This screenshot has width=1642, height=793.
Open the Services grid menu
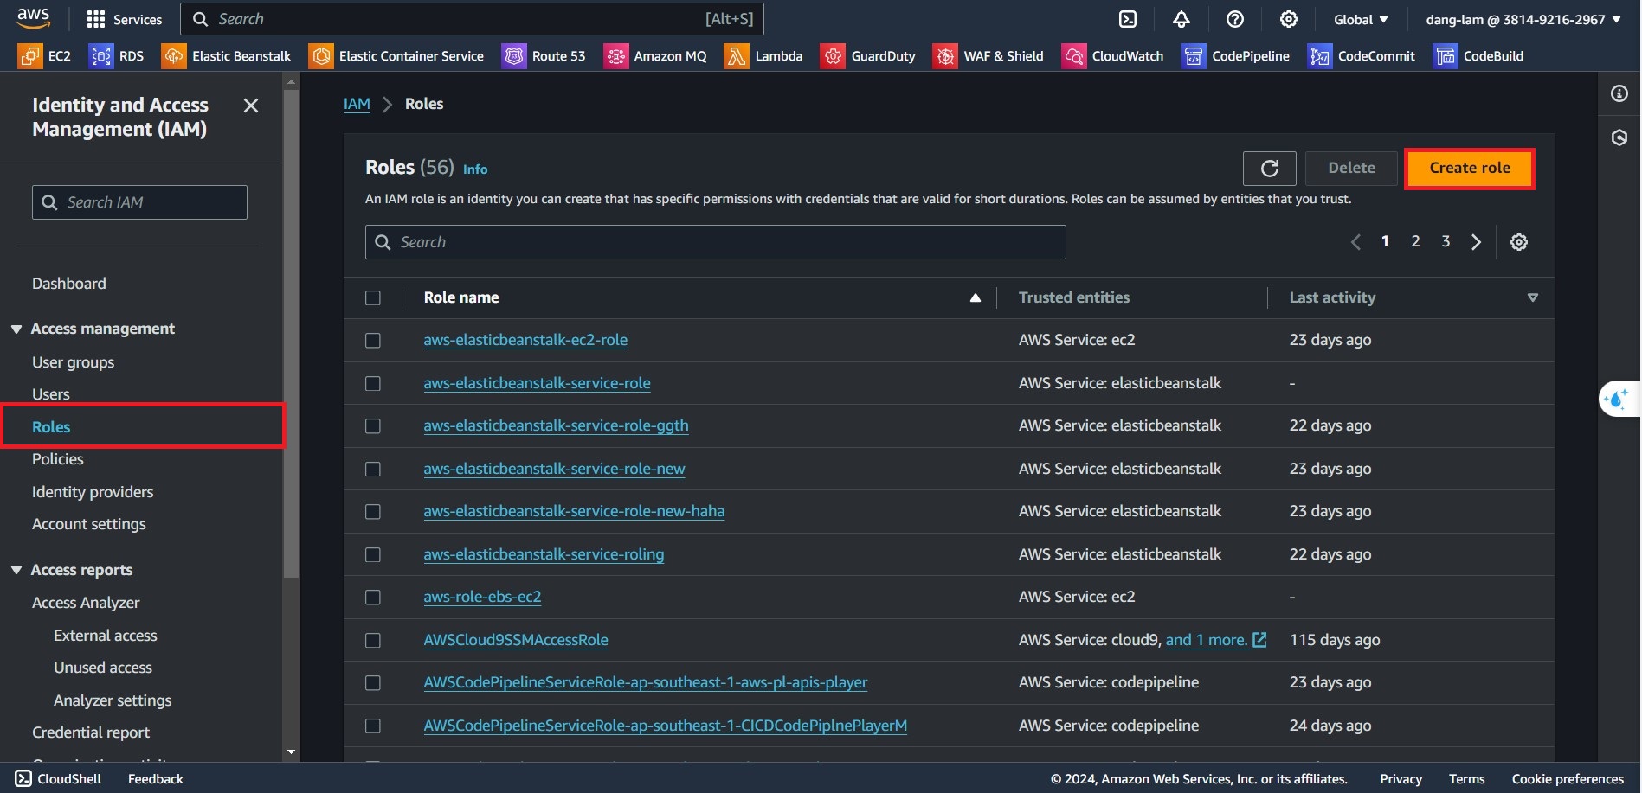[125, 19]
